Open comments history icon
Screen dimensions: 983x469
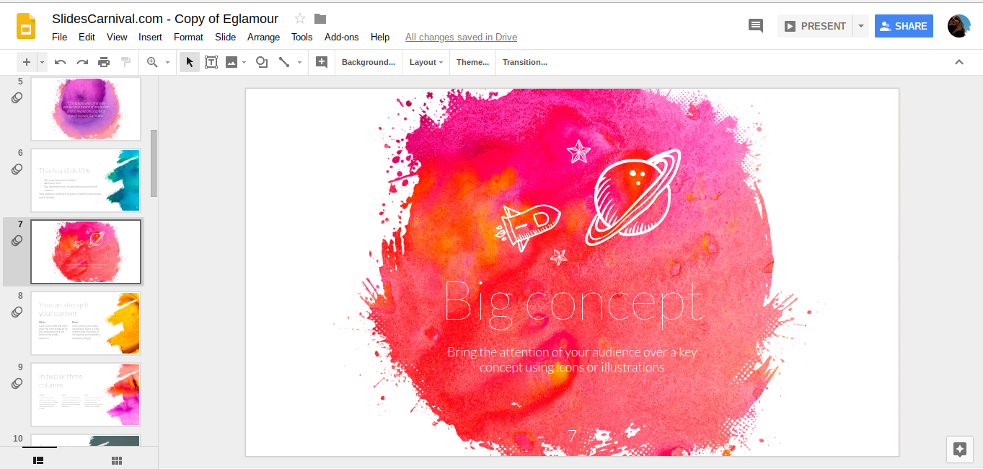756,26
